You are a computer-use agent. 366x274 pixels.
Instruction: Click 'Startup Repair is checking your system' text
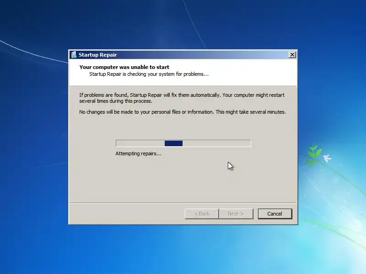pos(149,74)
